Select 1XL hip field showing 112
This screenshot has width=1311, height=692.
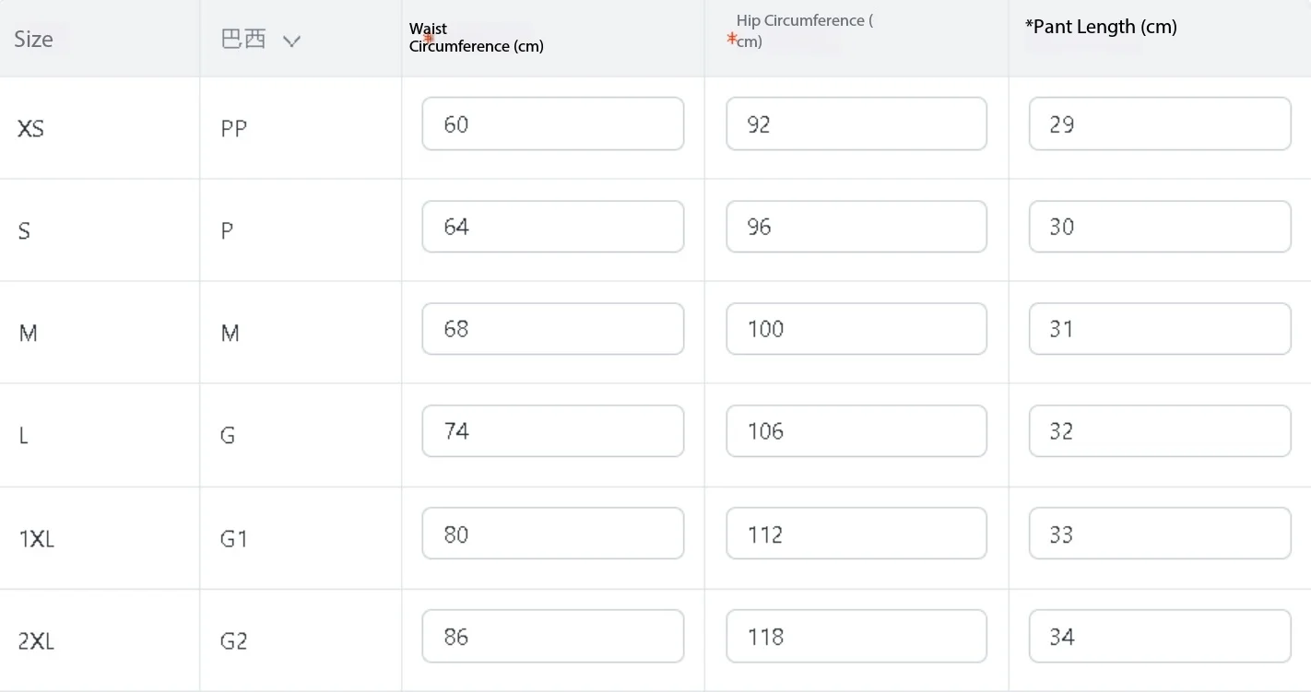(856, 534)
